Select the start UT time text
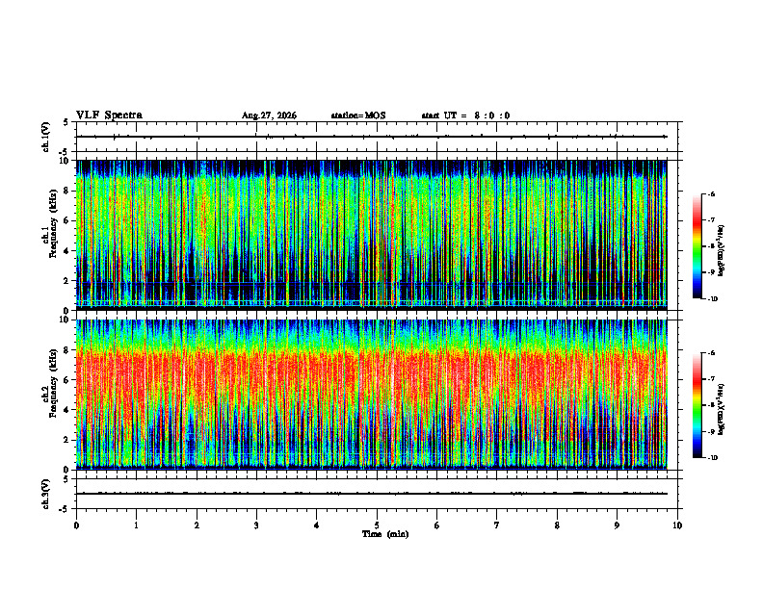Screen dimensions: 763x589 pyautogui.click(x=465, y=115)
